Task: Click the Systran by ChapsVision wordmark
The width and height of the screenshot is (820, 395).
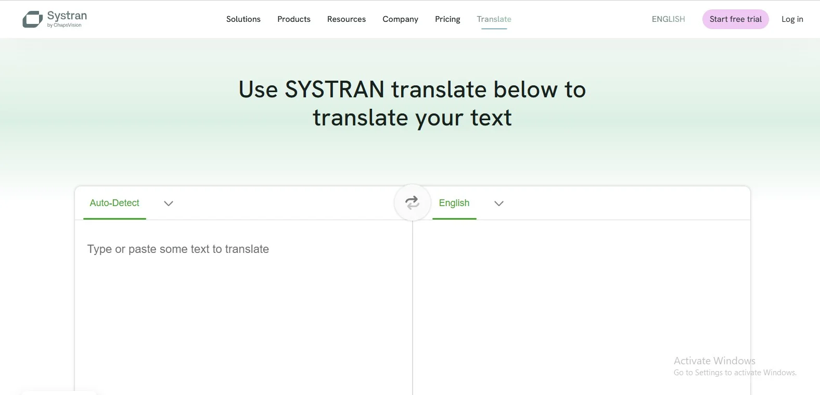Action: point(67,19)
